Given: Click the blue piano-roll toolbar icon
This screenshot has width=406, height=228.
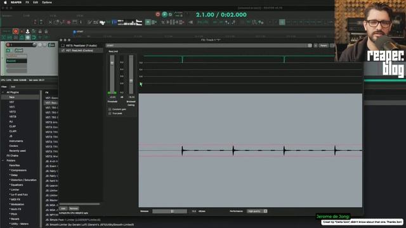Looking at the screenshot, I should click(x=115, y=23).
